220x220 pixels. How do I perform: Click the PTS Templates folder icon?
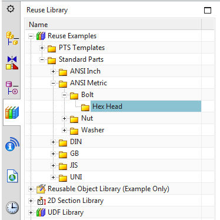coord(52,48)
